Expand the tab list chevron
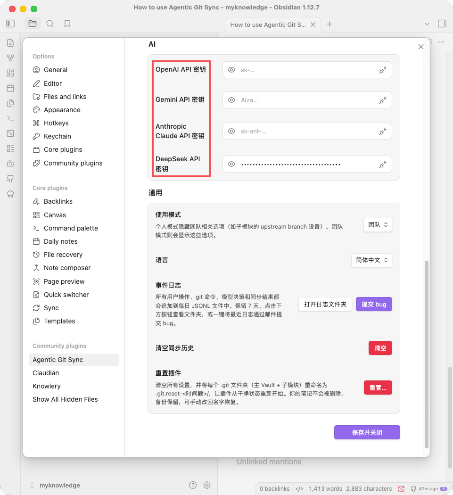 click(x=427, y=24)
